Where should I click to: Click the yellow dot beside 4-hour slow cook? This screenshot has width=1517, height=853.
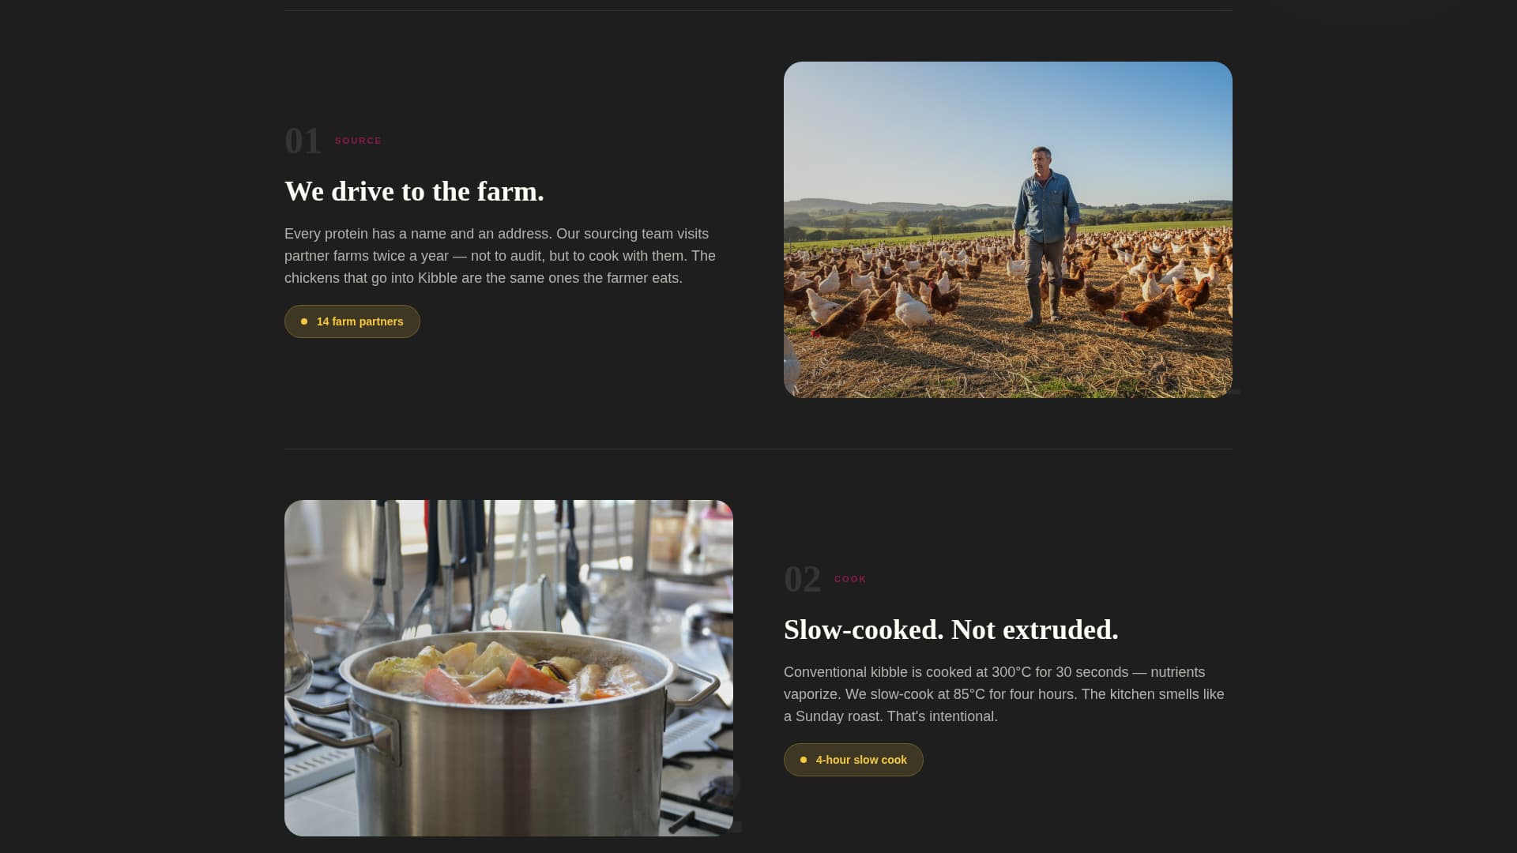(804, 760)
